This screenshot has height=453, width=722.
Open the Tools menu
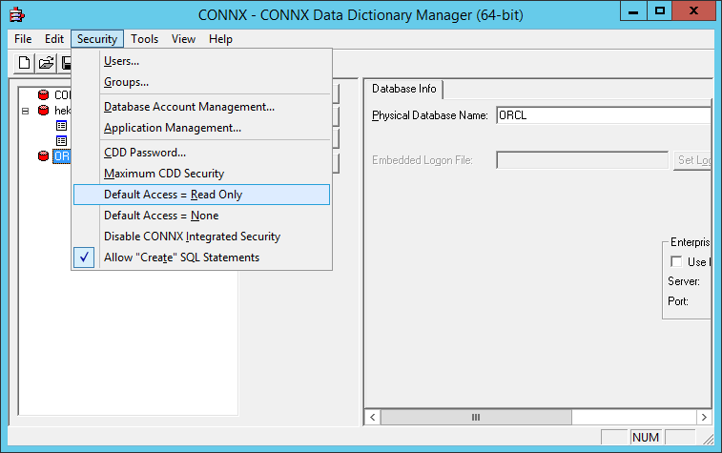(144, 39)
